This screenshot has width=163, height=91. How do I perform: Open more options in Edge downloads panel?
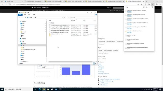[x=150, y=7]
